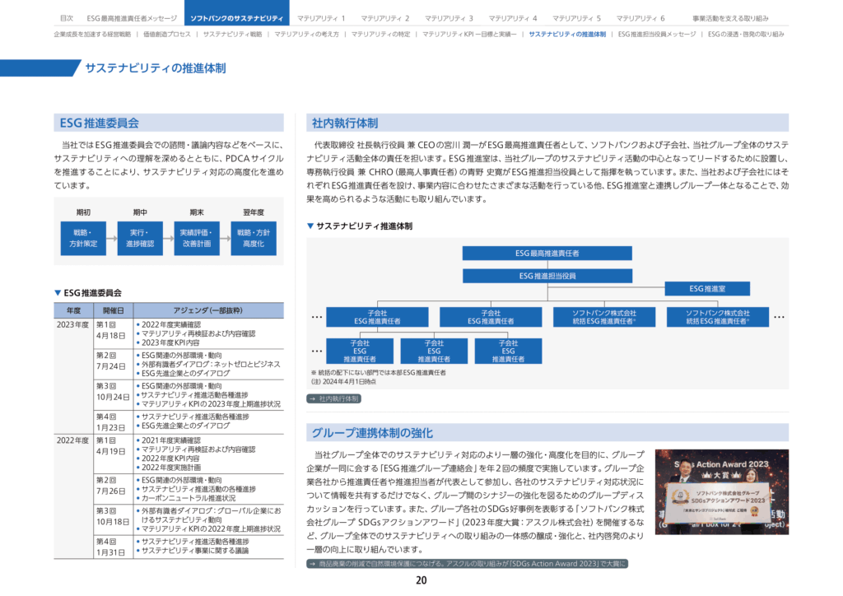Image resolution: width=843 pixels, height=596 pixels.
Task: Open the SDGs Action Award 2023 article link
Action: 468,564
